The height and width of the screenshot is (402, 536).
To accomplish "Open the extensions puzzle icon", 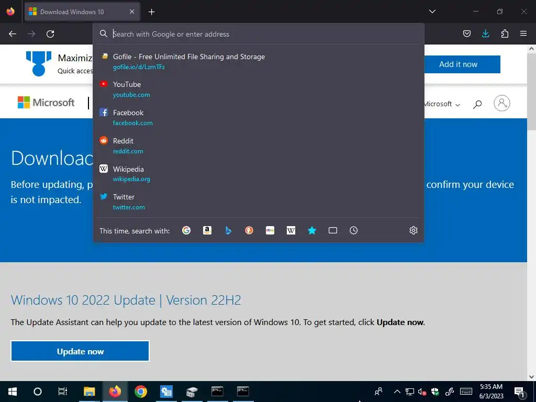I will click(x=505, y=33).
